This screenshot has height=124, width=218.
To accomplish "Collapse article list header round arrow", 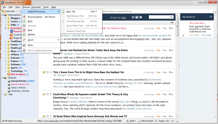I will click(172, 22).
